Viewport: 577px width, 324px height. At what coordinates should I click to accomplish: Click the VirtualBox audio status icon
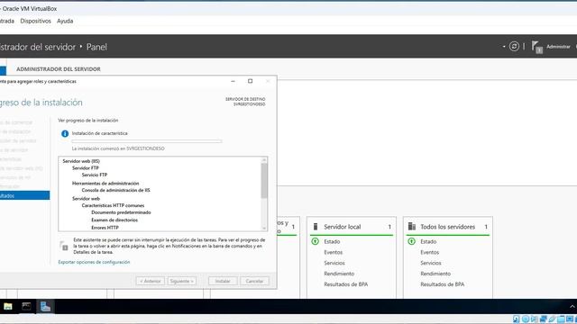point(535,319)
